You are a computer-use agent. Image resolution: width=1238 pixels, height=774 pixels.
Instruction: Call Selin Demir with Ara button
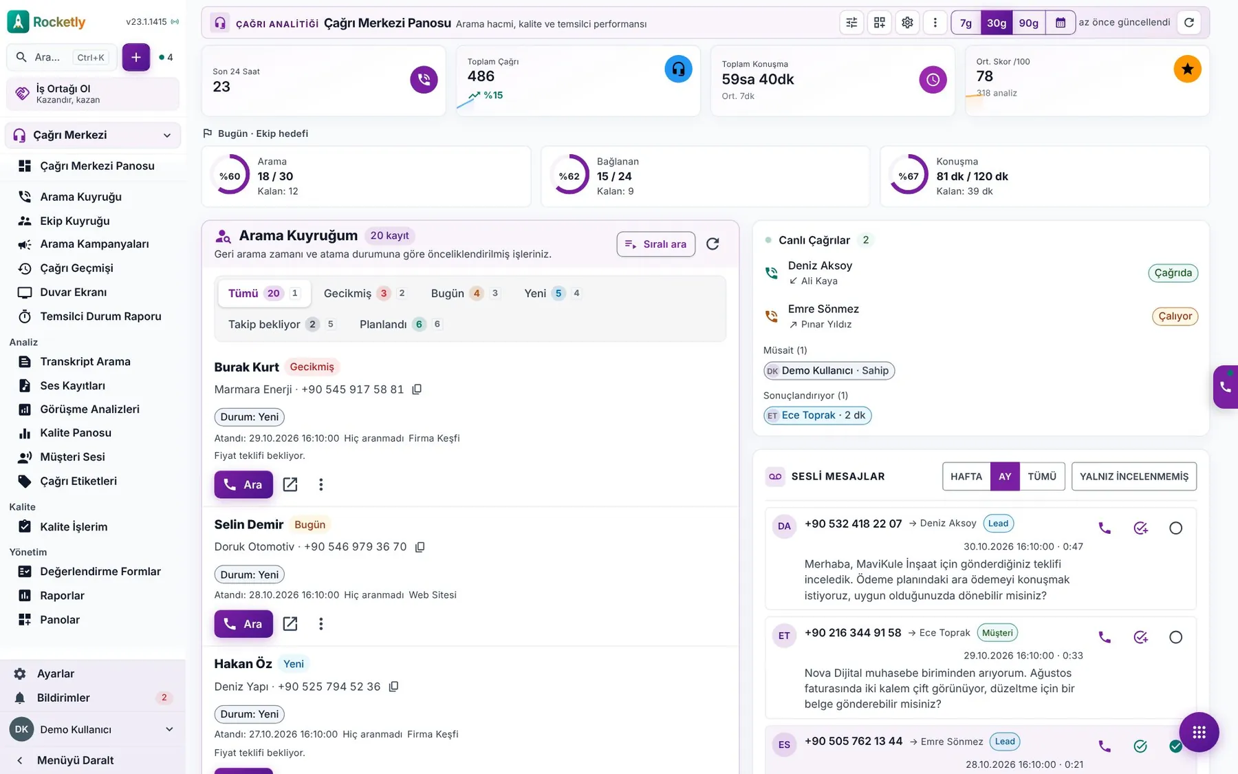click(x=243, y=624)
